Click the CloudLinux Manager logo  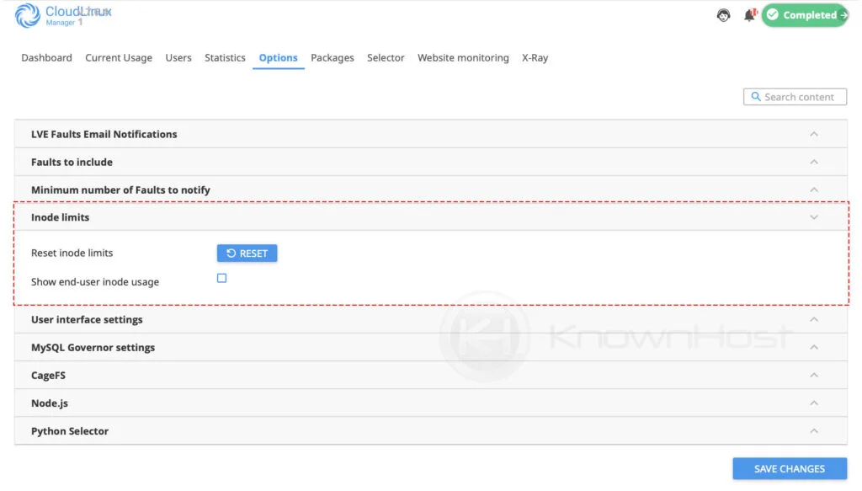coord(63,15)
